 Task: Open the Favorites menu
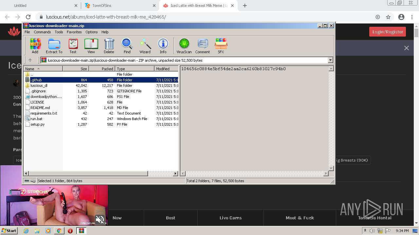(74, 32)
